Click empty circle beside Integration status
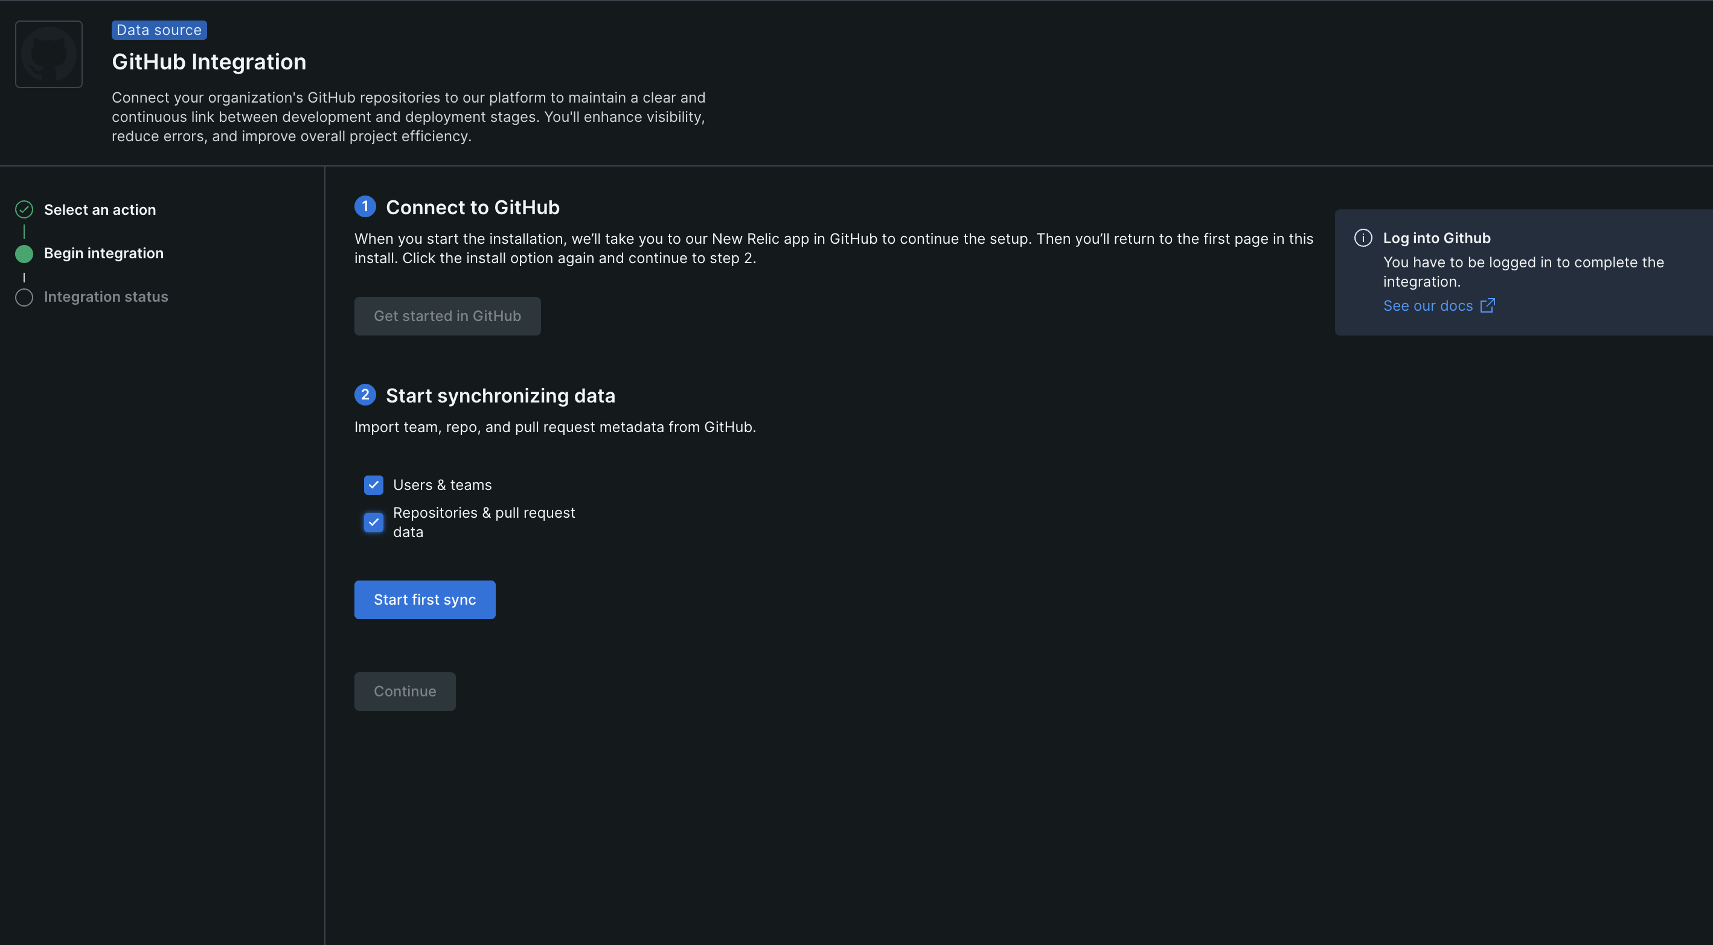Viewport: 1713px width, 945px height. 24,297
